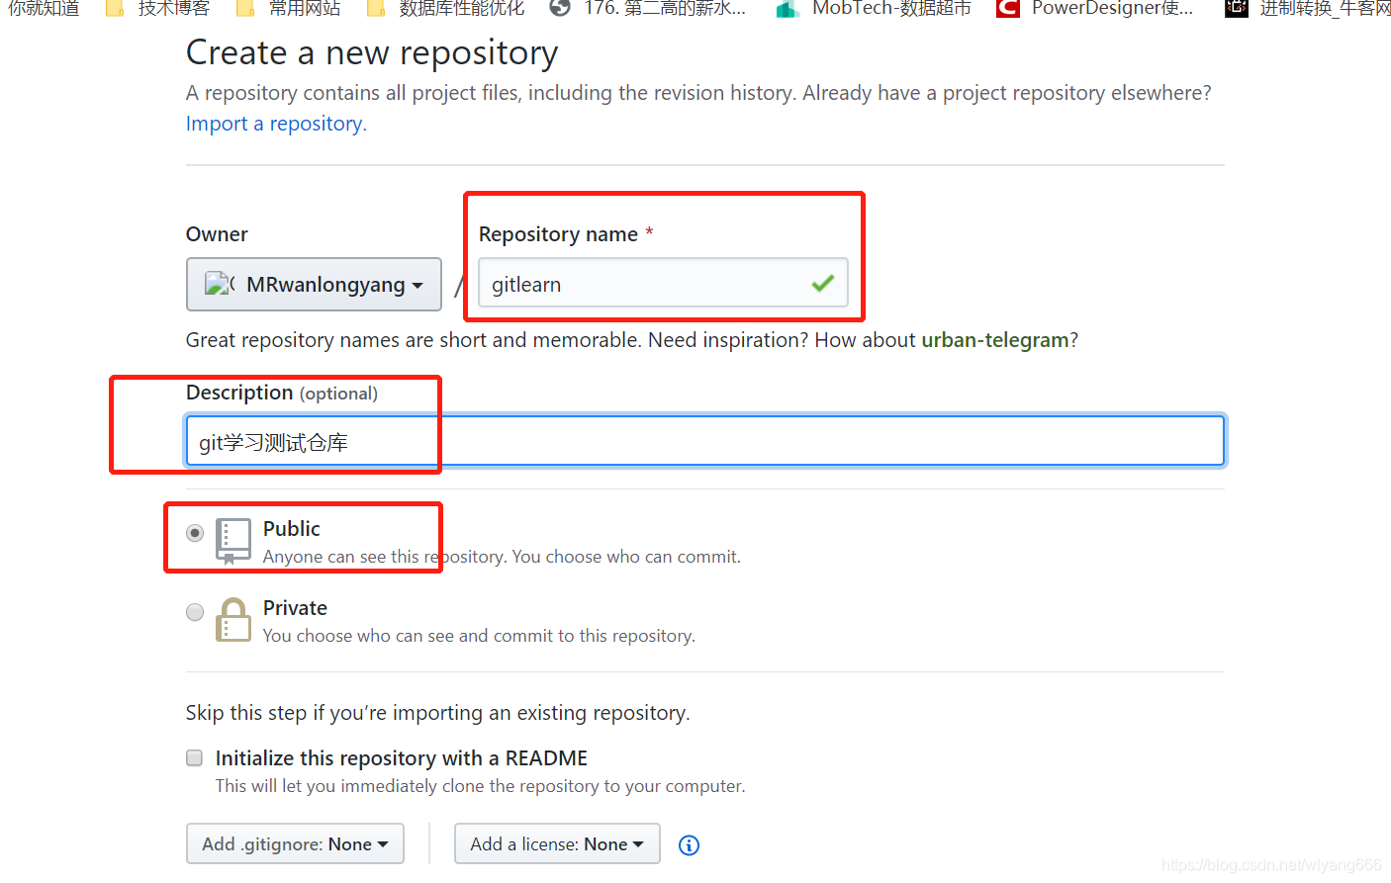Viewport: 1391px width, 883px height.
Task: Open the 数据库性能优化 bookmark folder
Action: 445,9
